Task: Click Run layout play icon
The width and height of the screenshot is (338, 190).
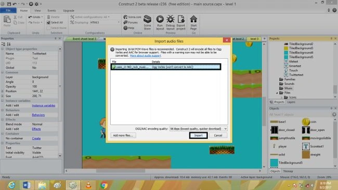Action: 160,19
